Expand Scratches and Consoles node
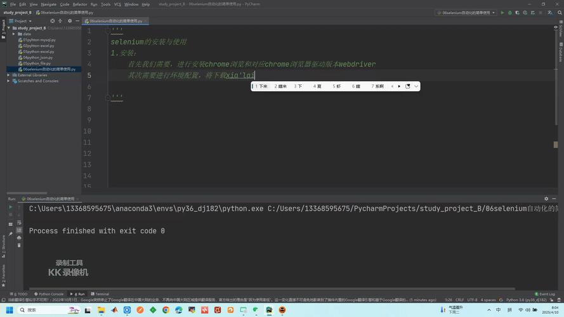This screenshot has height=317, width=564. tap(9, 81)
